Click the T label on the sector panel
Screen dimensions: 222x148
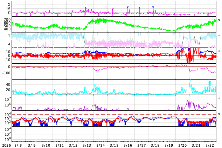[x=9, y=36]
